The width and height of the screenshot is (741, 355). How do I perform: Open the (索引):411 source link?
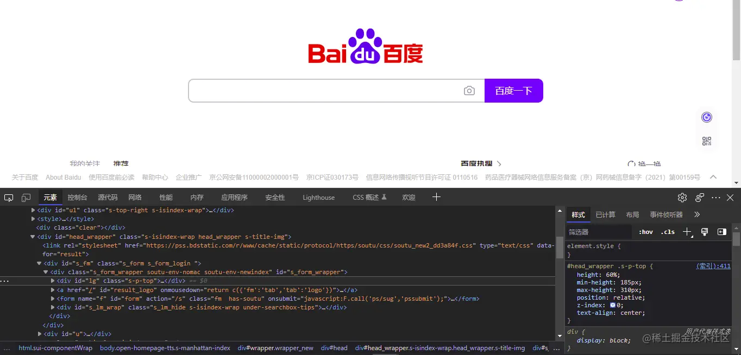click(713, 266)
